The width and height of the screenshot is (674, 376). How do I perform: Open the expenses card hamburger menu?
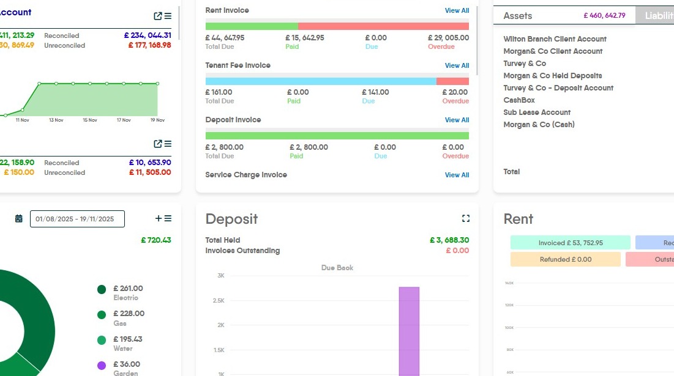click(168, 218)
